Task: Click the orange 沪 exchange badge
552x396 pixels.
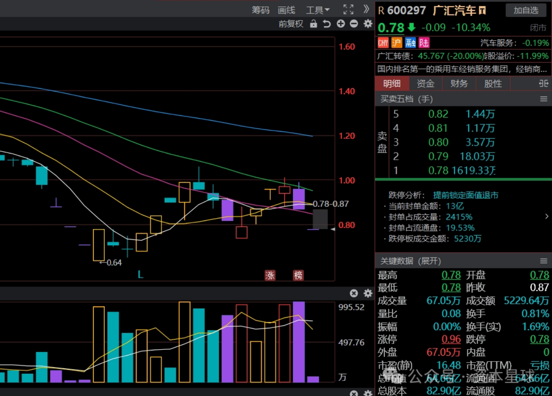Action: coord(397,43)
